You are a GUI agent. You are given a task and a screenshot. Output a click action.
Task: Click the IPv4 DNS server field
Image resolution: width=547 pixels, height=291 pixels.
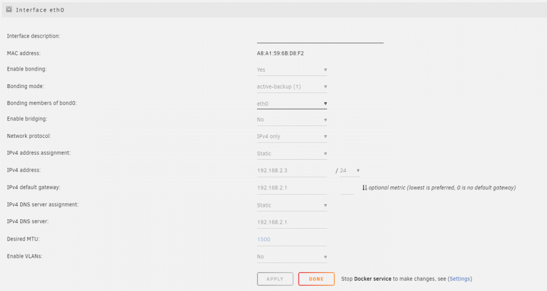click(292, 222)
